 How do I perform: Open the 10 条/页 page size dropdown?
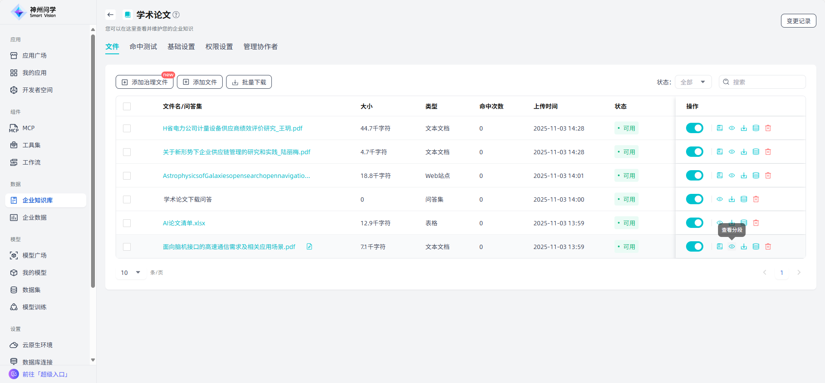coord(131,272)
